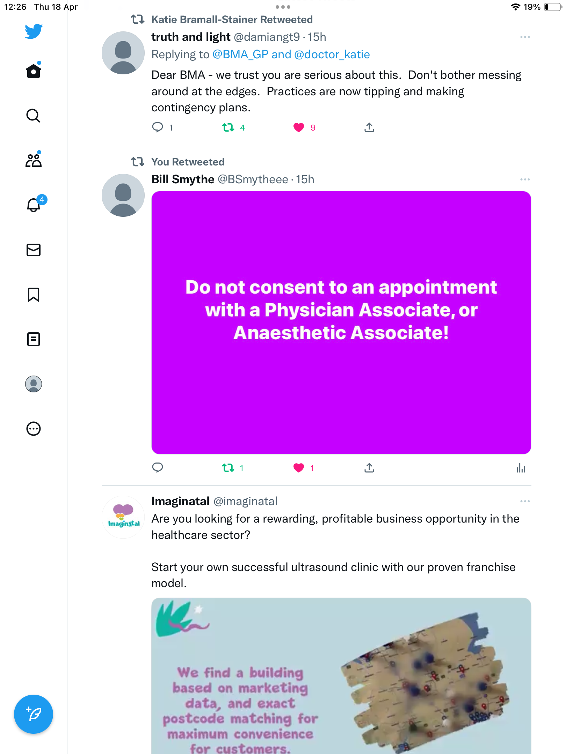
Task: Tap the compose tweet floating button
Action: pyautogui.click(x=34, y=714)
